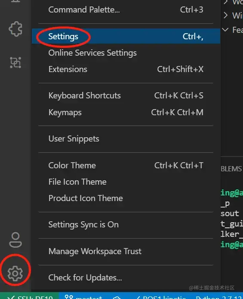Expand the collapsed Wi... tree section
243x299 pixels.
pyautogui.click(x=225, y=15)
